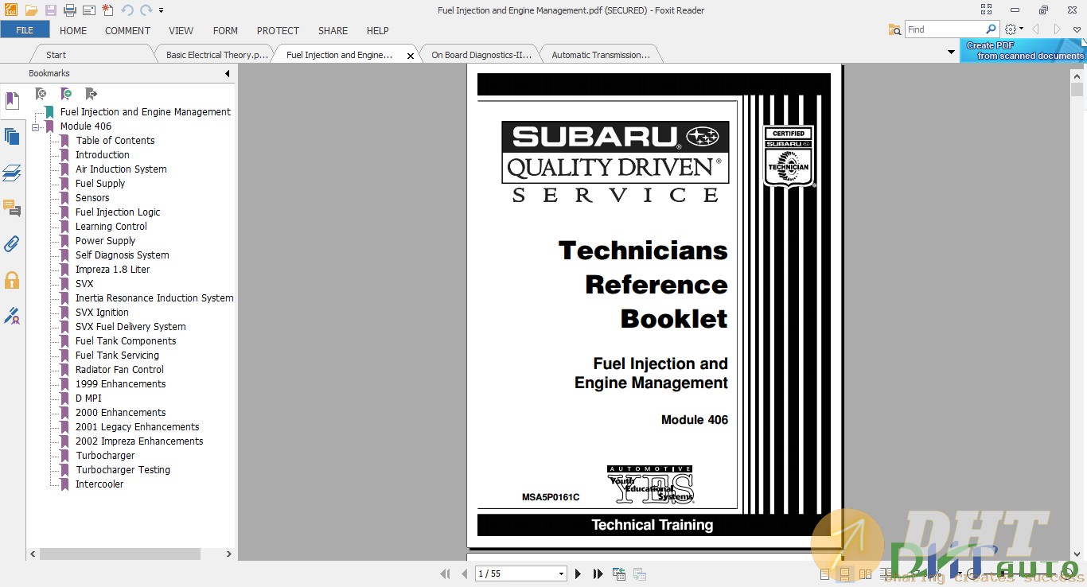The width and height of the screenshot is (1087, 587).
Task: Redo the last action
Action: 146,10
